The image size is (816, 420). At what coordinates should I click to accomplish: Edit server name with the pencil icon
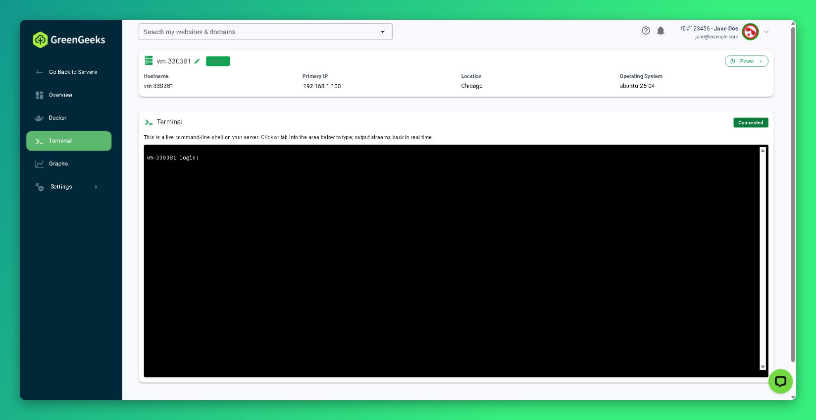[x=197, y=61]
